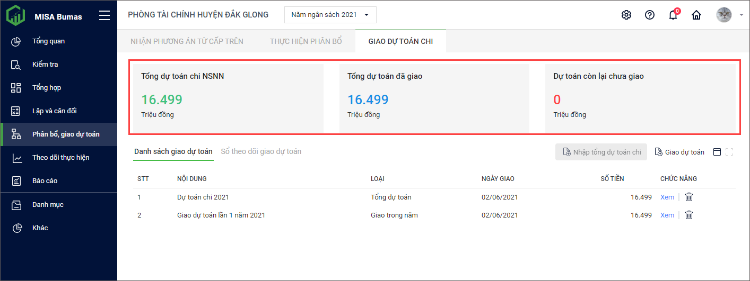The image size is (750, 281).
Task: Open 'Báo cáo' in the sidebar
Action: pyautogui.click(x=45, y=180)
